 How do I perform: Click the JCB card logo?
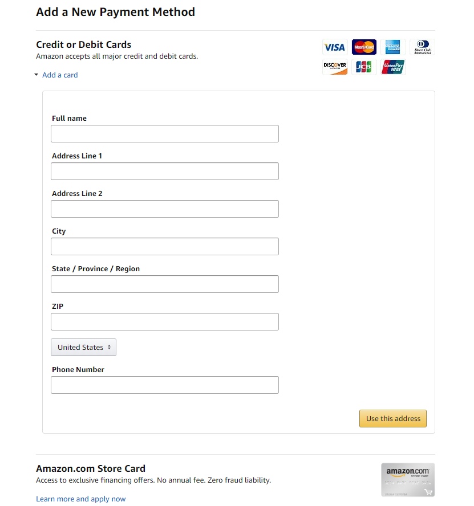click(x=364, y=67)
